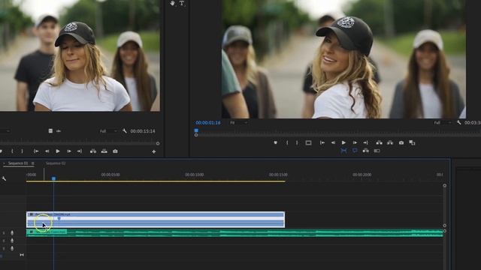
Task: Mark In point in Source monitor
Action: [x=12, y=151]
